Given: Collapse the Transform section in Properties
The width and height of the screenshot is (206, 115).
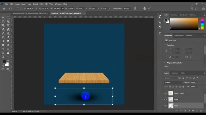Looking at the screenshot, I should 165,45.
